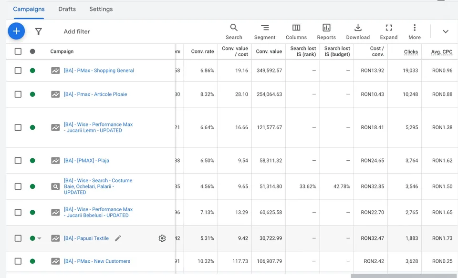Sort by the Conv. value column header
The height and width of the screenshot is (278, 458).
tap(269, 51)
